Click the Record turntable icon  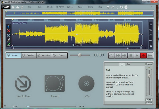[x=55, y=83]
